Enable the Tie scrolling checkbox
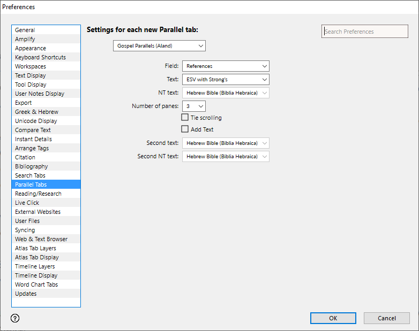Image resolution: width=419 pixels, height=331 pixels. click(x=185, y=118)
